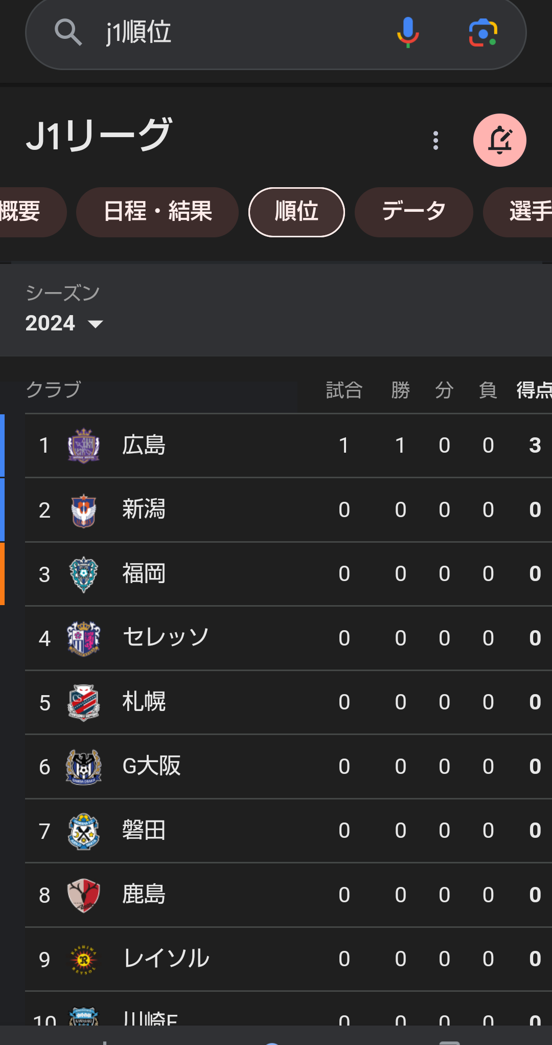Viewport: 552px width, 1045px height.
Task: Select the 順位 tab
Action: click(x=296, y=212)
